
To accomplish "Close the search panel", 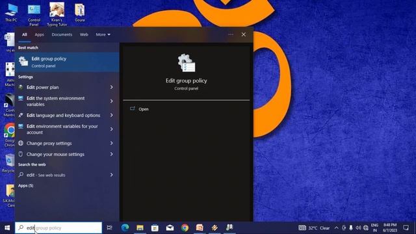I will (x=244, y=34).
